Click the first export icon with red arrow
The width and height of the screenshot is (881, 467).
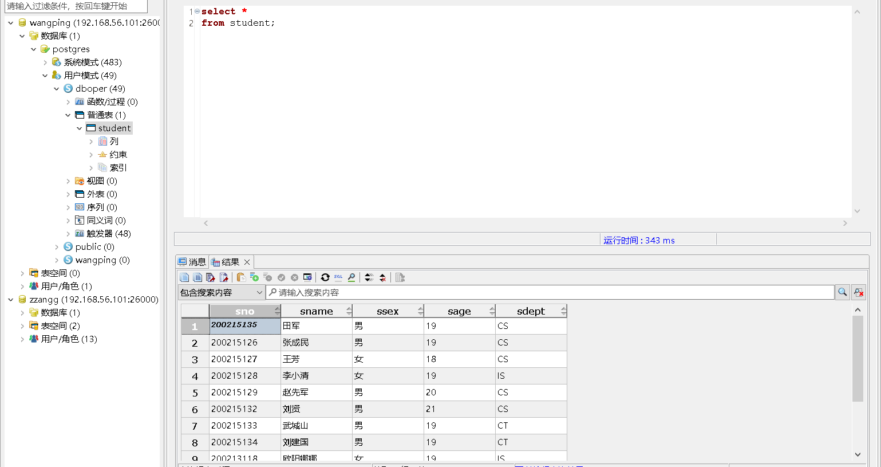point(211,277)
